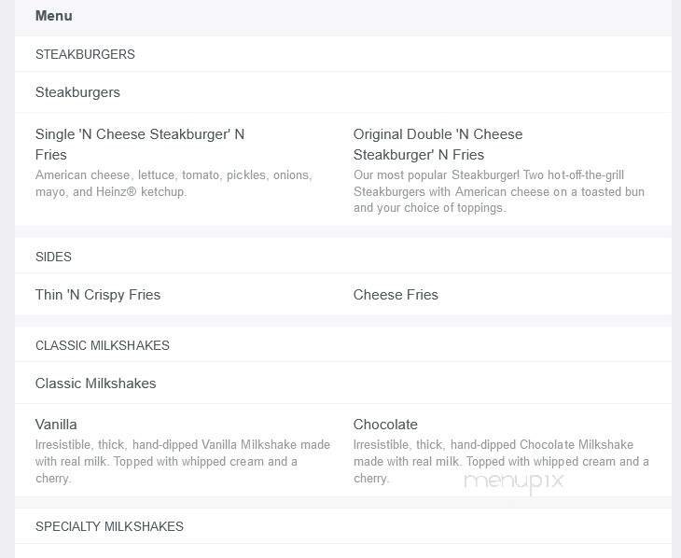Choose the Cheese Fries item
The width and height of the screenshot is (681, 558).
point(396,295)
